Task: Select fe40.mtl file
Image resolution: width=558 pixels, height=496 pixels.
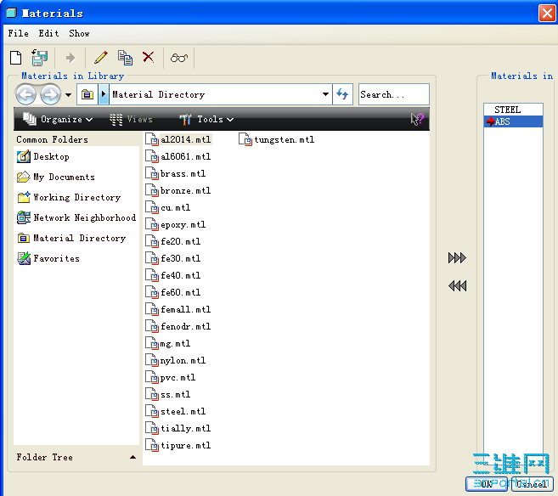Action: pyautogui.click(x=173, y=275)
